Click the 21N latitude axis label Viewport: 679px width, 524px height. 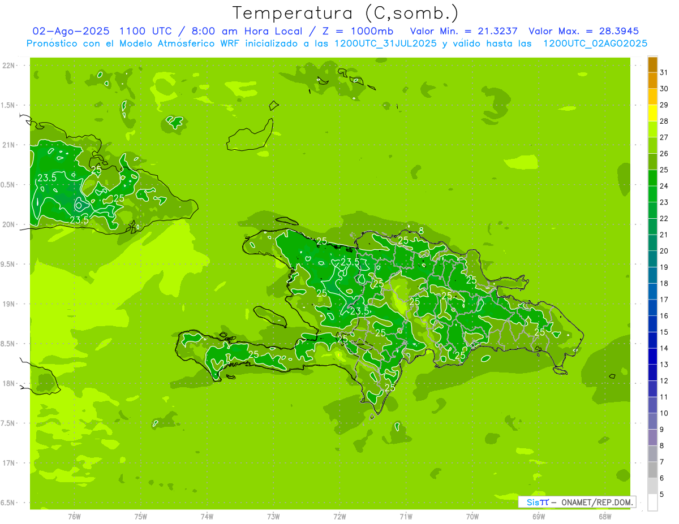(8, 145)
